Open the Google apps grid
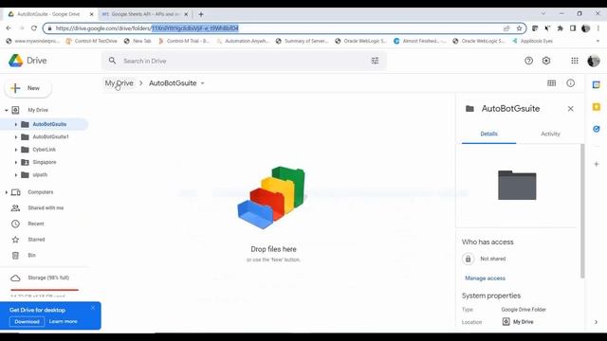Viewport: 607px width, 341px height. [575, 61]
